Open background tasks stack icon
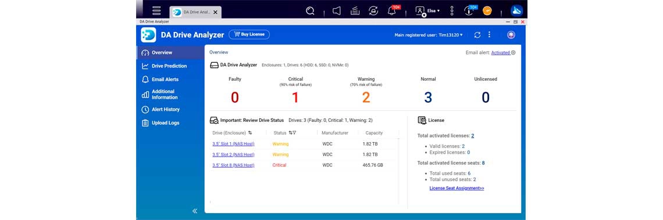Screen dimensions: 663x220 [355, 11]
